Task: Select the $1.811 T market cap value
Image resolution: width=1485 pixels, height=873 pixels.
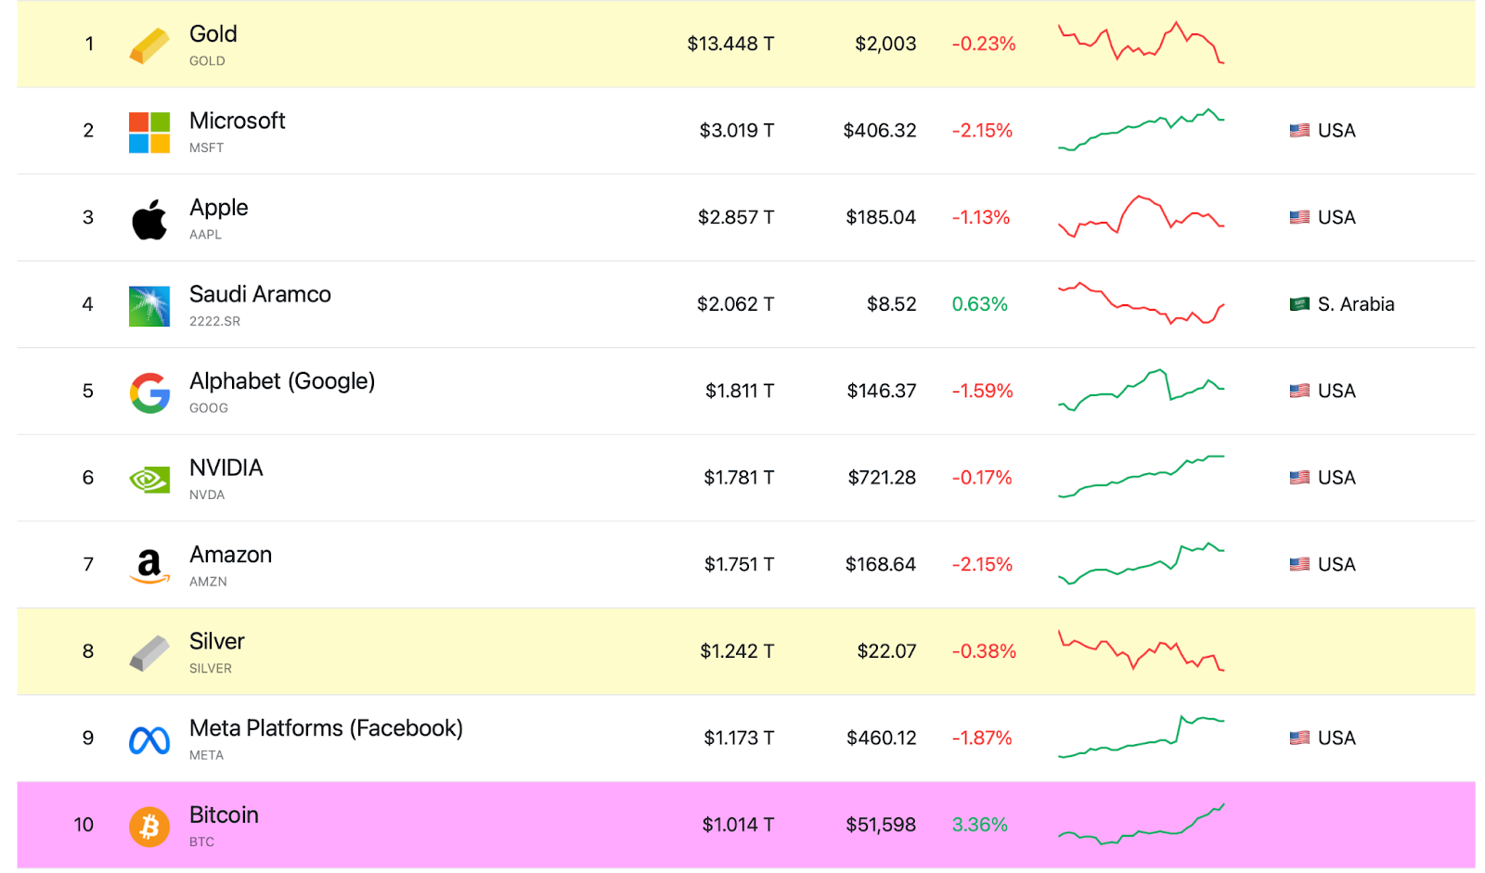Action: pyautogui.click(x=740, y=391)
